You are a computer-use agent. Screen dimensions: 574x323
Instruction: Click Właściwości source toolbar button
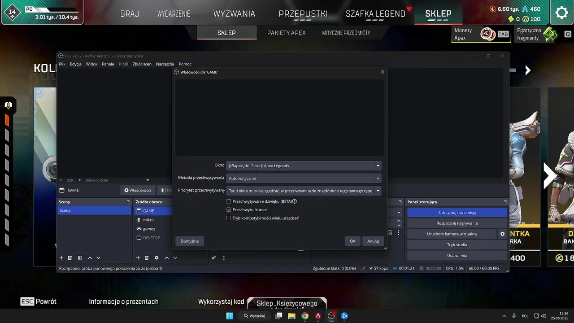[138, 190]
